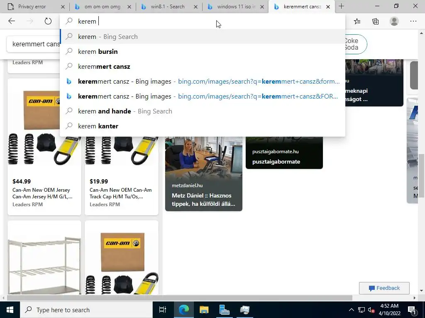Open Task View from the taskbar
Screen dimensions: 425x318
point(163,310)
